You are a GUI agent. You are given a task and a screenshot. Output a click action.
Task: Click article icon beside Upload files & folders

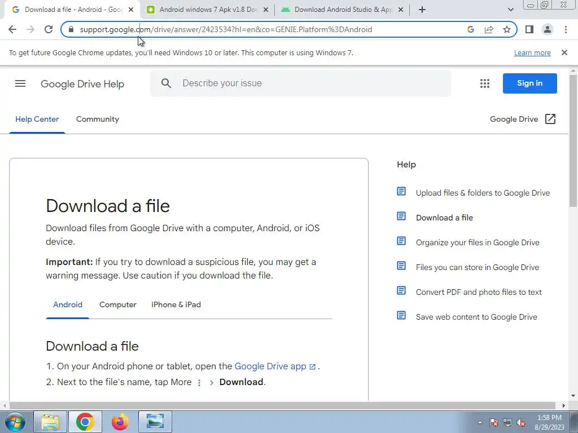[x=401, y=192]
